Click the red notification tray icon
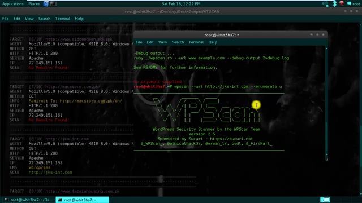This screenshot has height=203, width=362. click(x=342, y=3)
